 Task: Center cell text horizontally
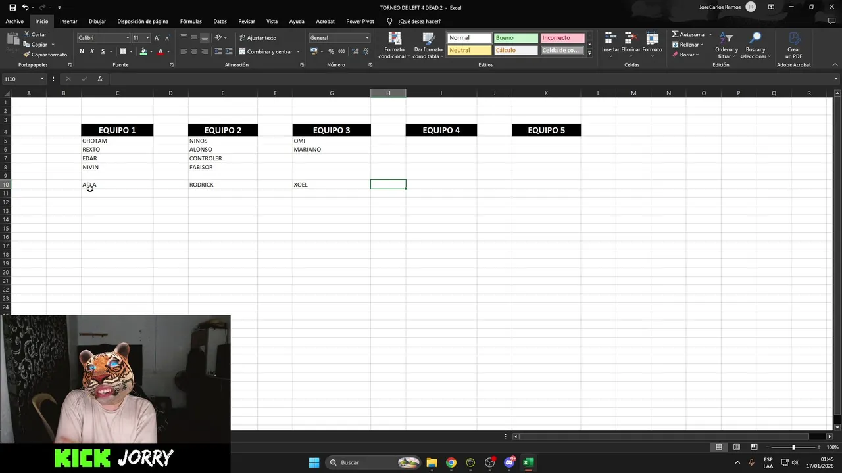pyautogui.click(x=194, y=51)
